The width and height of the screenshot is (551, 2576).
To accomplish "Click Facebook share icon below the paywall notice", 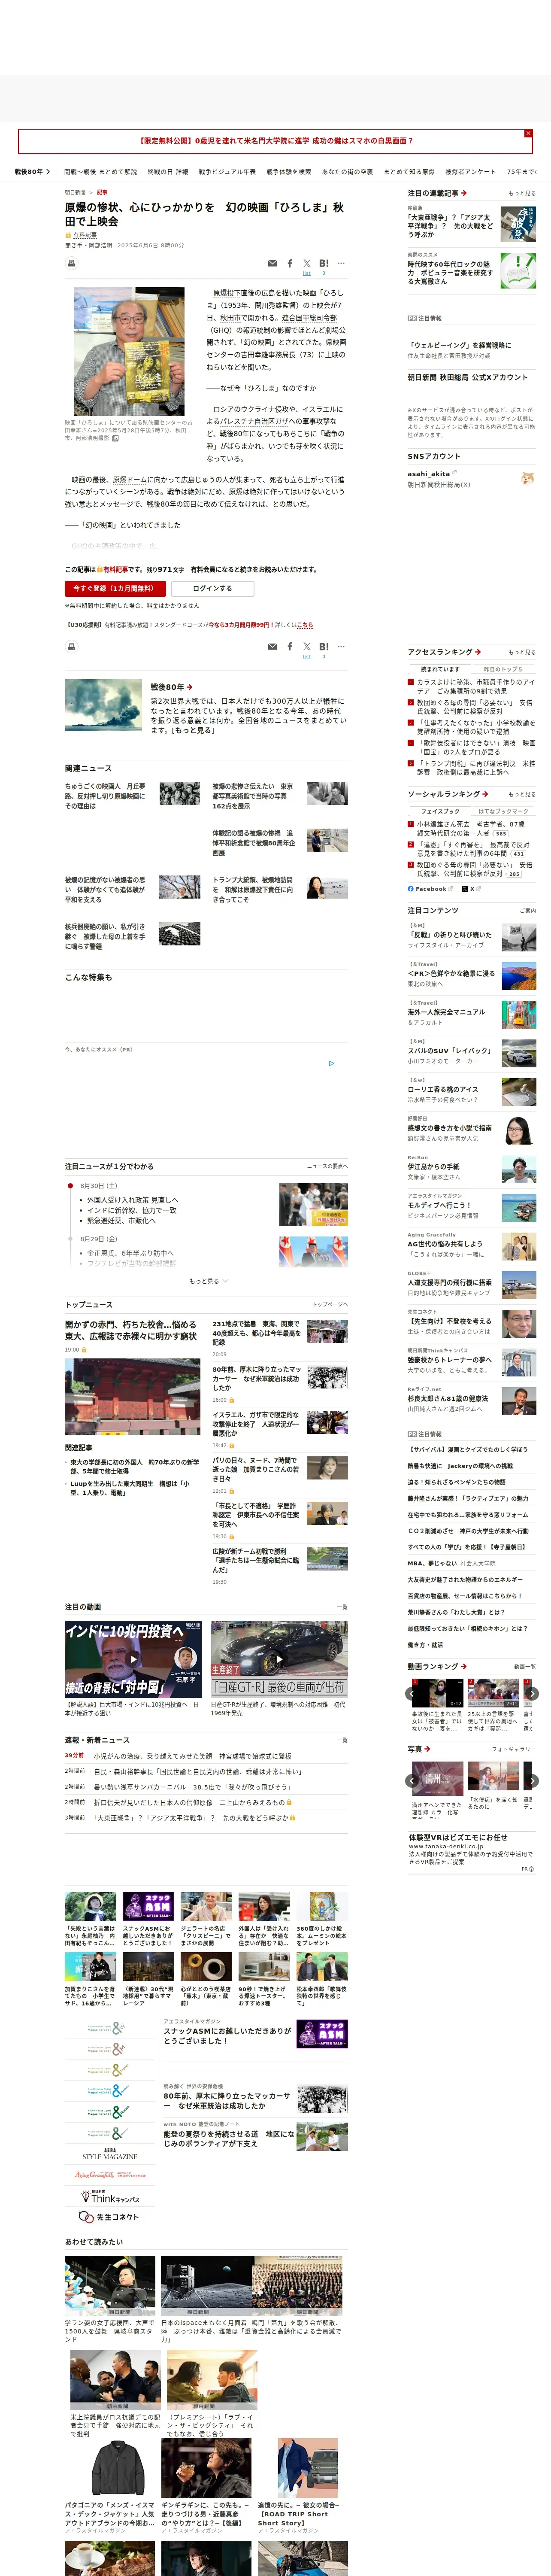I will pyautogui.click(x=290, y=647).
